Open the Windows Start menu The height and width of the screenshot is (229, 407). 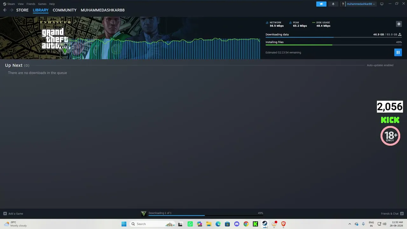point(124,224)
